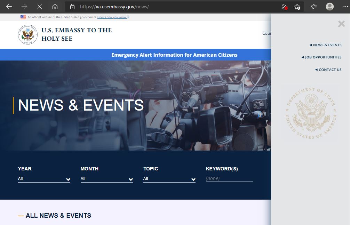
Task: Click the U.S. Embassy seal logo
Action: pyautogui.click(x=28, y=34)
